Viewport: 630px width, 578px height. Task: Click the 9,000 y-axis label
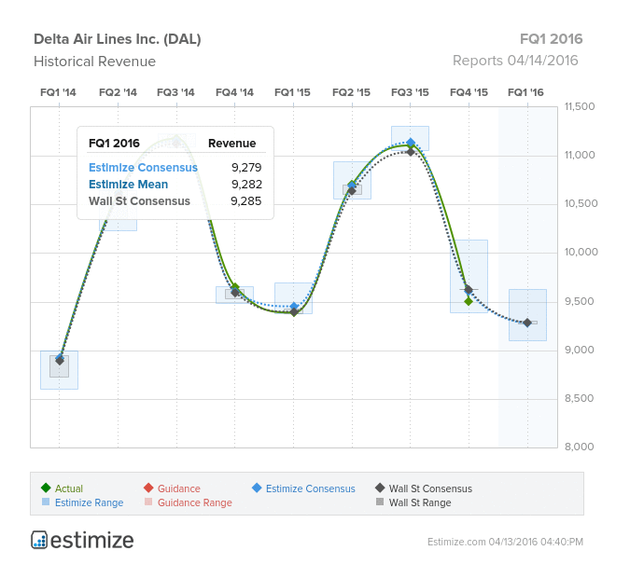[x=579, y=350]
